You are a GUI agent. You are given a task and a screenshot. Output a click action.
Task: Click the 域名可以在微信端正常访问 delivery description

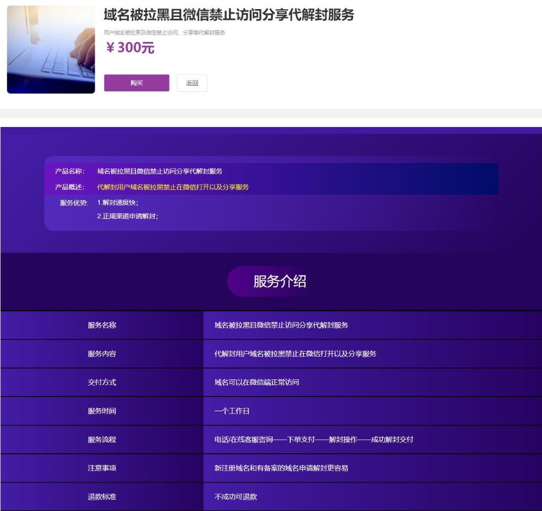(255, 382)
